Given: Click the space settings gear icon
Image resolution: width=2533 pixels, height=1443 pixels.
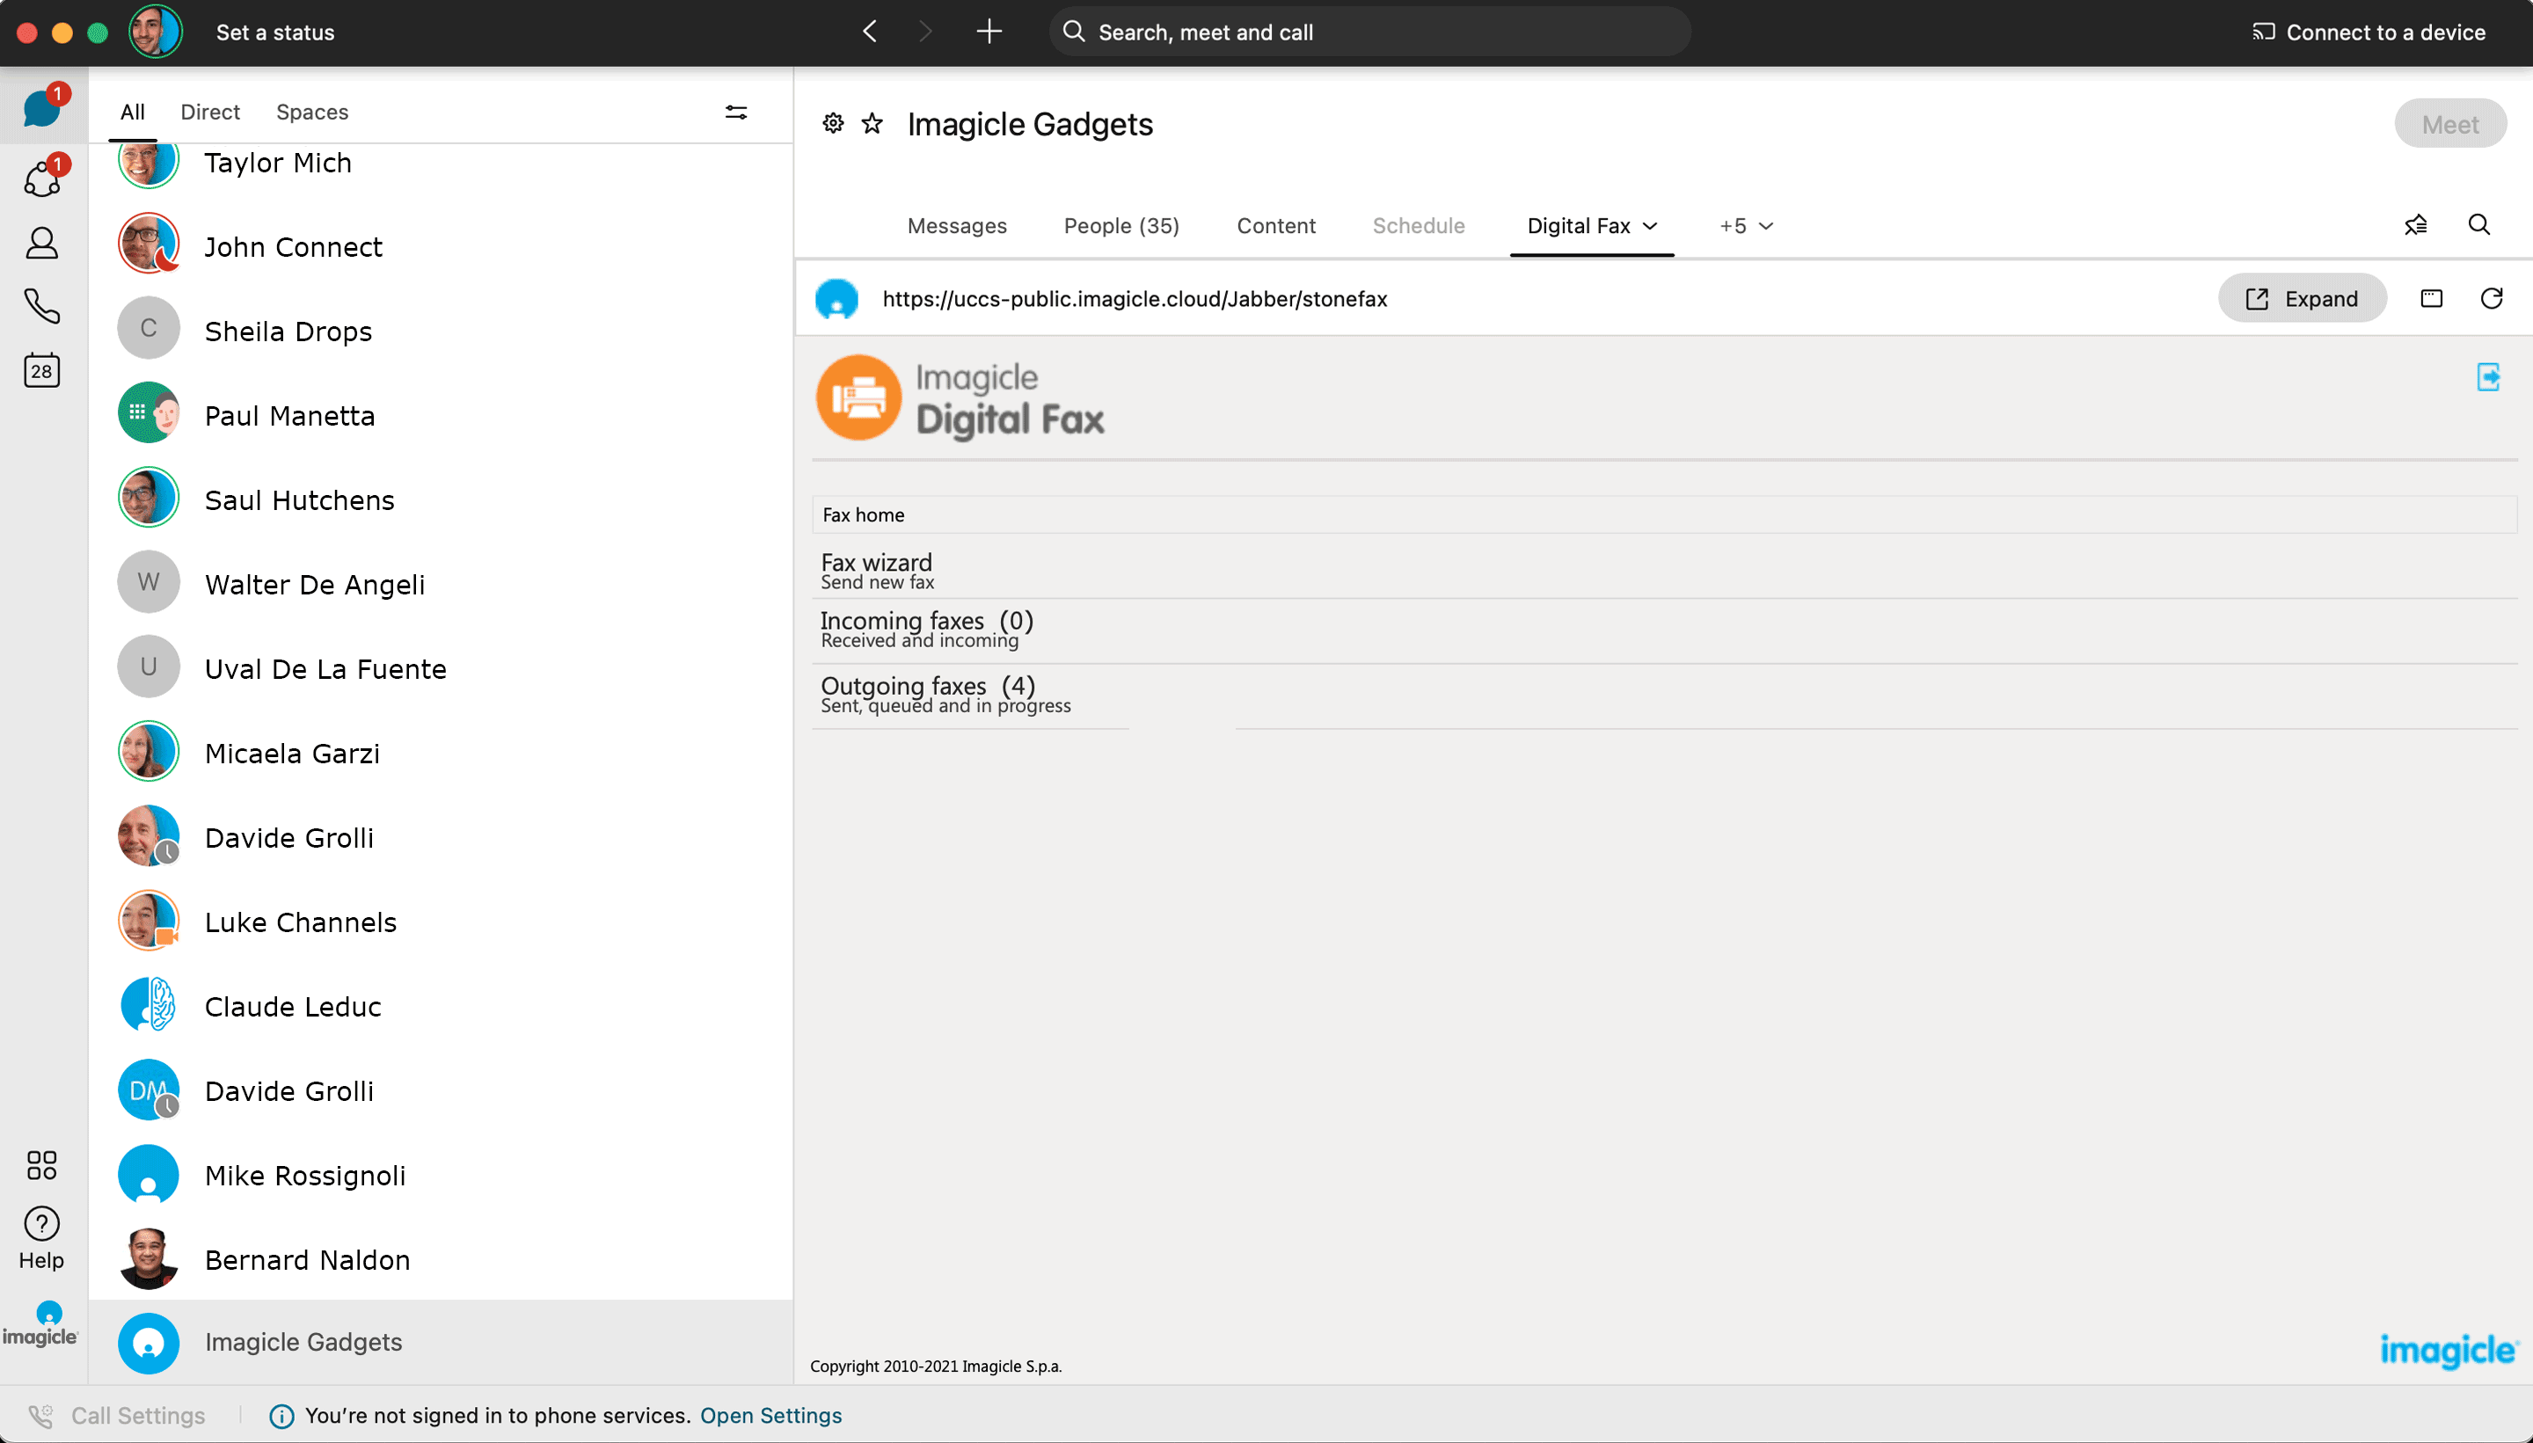Looking at the screenshot, I should pos(832,123).
